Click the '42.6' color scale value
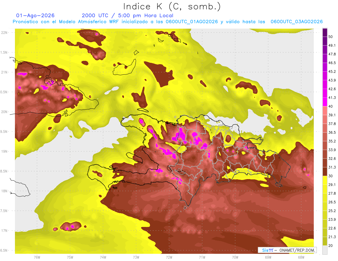Image resolution: width=338 pixels, height=261 pixels. (x=332, y=89)
